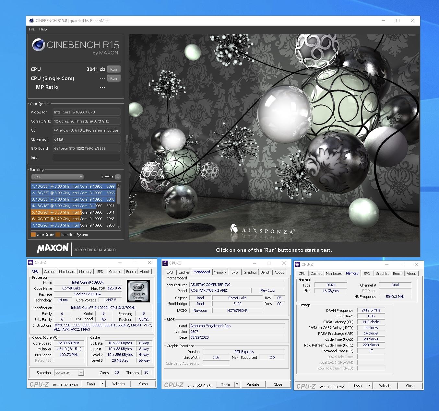Minimize the Cinebench window
Screen dimensions: 439x411
coord(383,20)
